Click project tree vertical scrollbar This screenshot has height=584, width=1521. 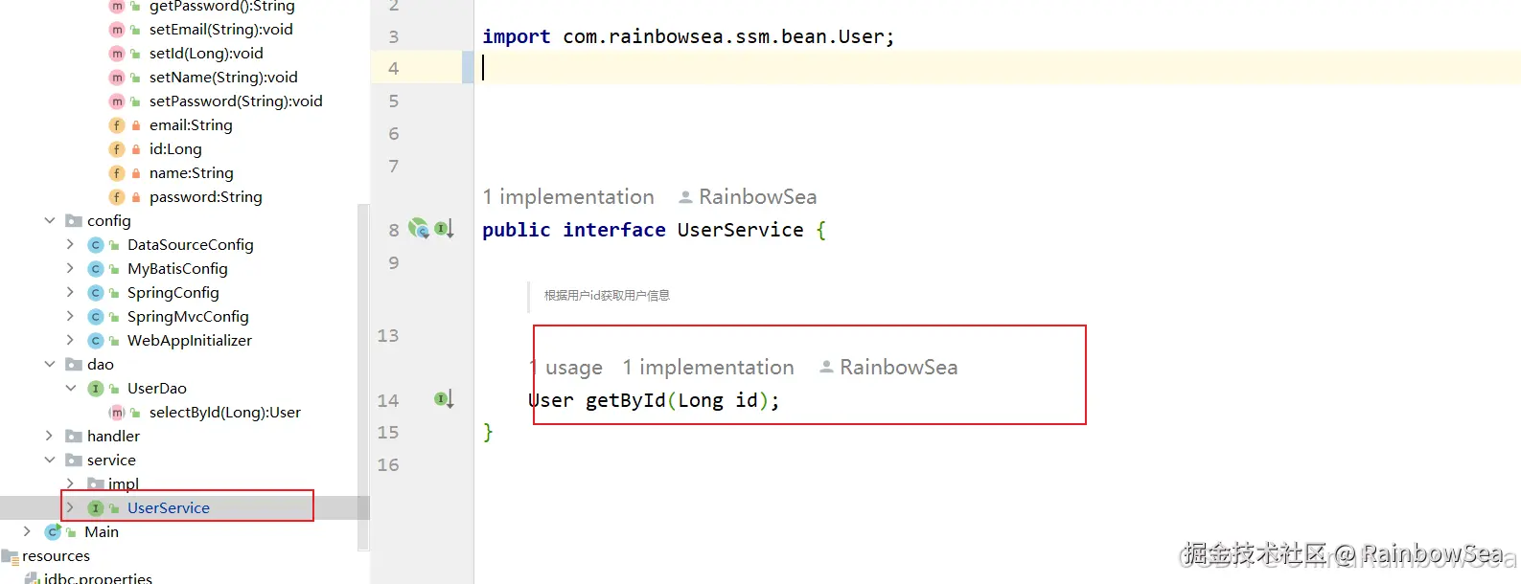363,378
